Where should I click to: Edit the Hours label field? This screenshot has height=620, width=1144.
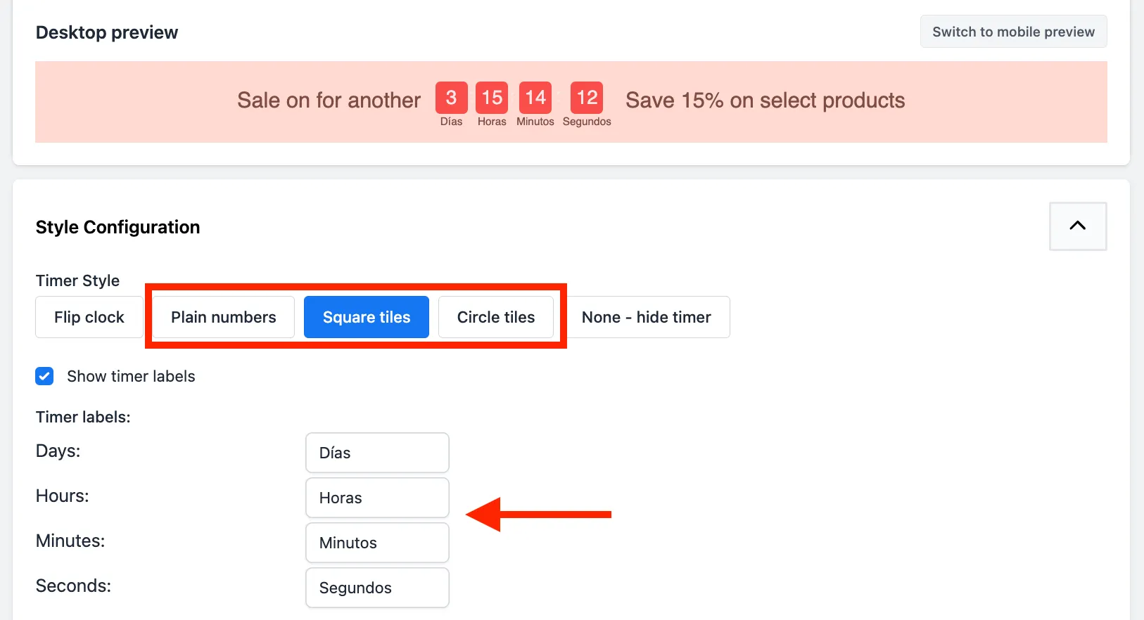pyautogui.click(x=377, y=498)
